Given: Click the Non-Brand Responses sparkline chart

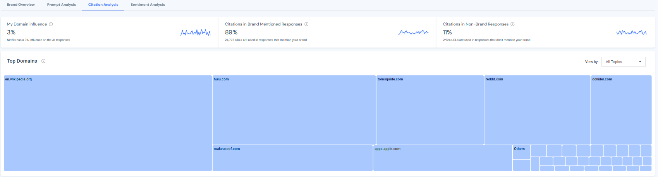Looking at the screenshot, I should point(631,32).
